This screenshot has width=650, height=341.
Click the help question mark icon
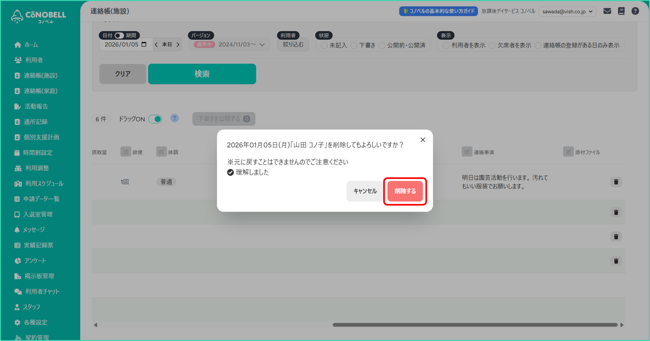[x=635, y=11]
